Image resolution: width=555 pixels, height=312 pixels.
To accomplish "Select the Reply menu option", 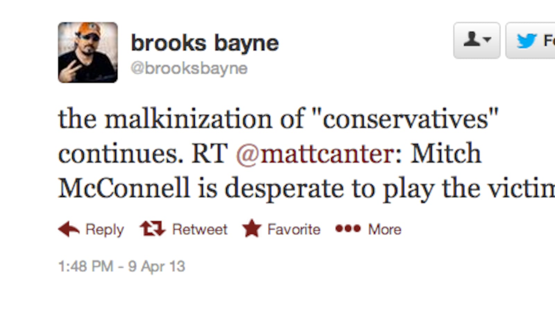I will tap(105, 228).
